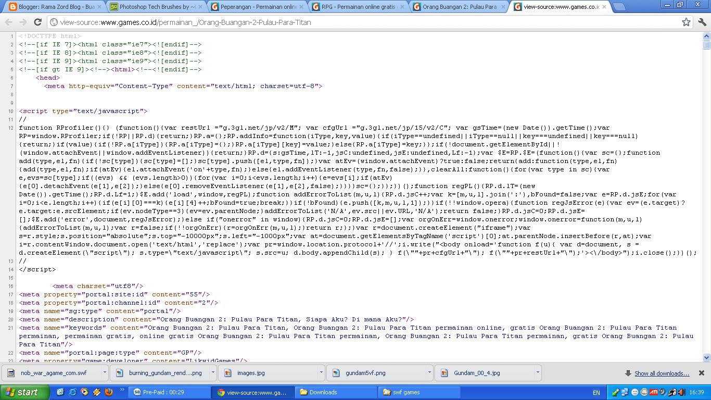Open Chrome's wrench settings menu

click(702, 22)
